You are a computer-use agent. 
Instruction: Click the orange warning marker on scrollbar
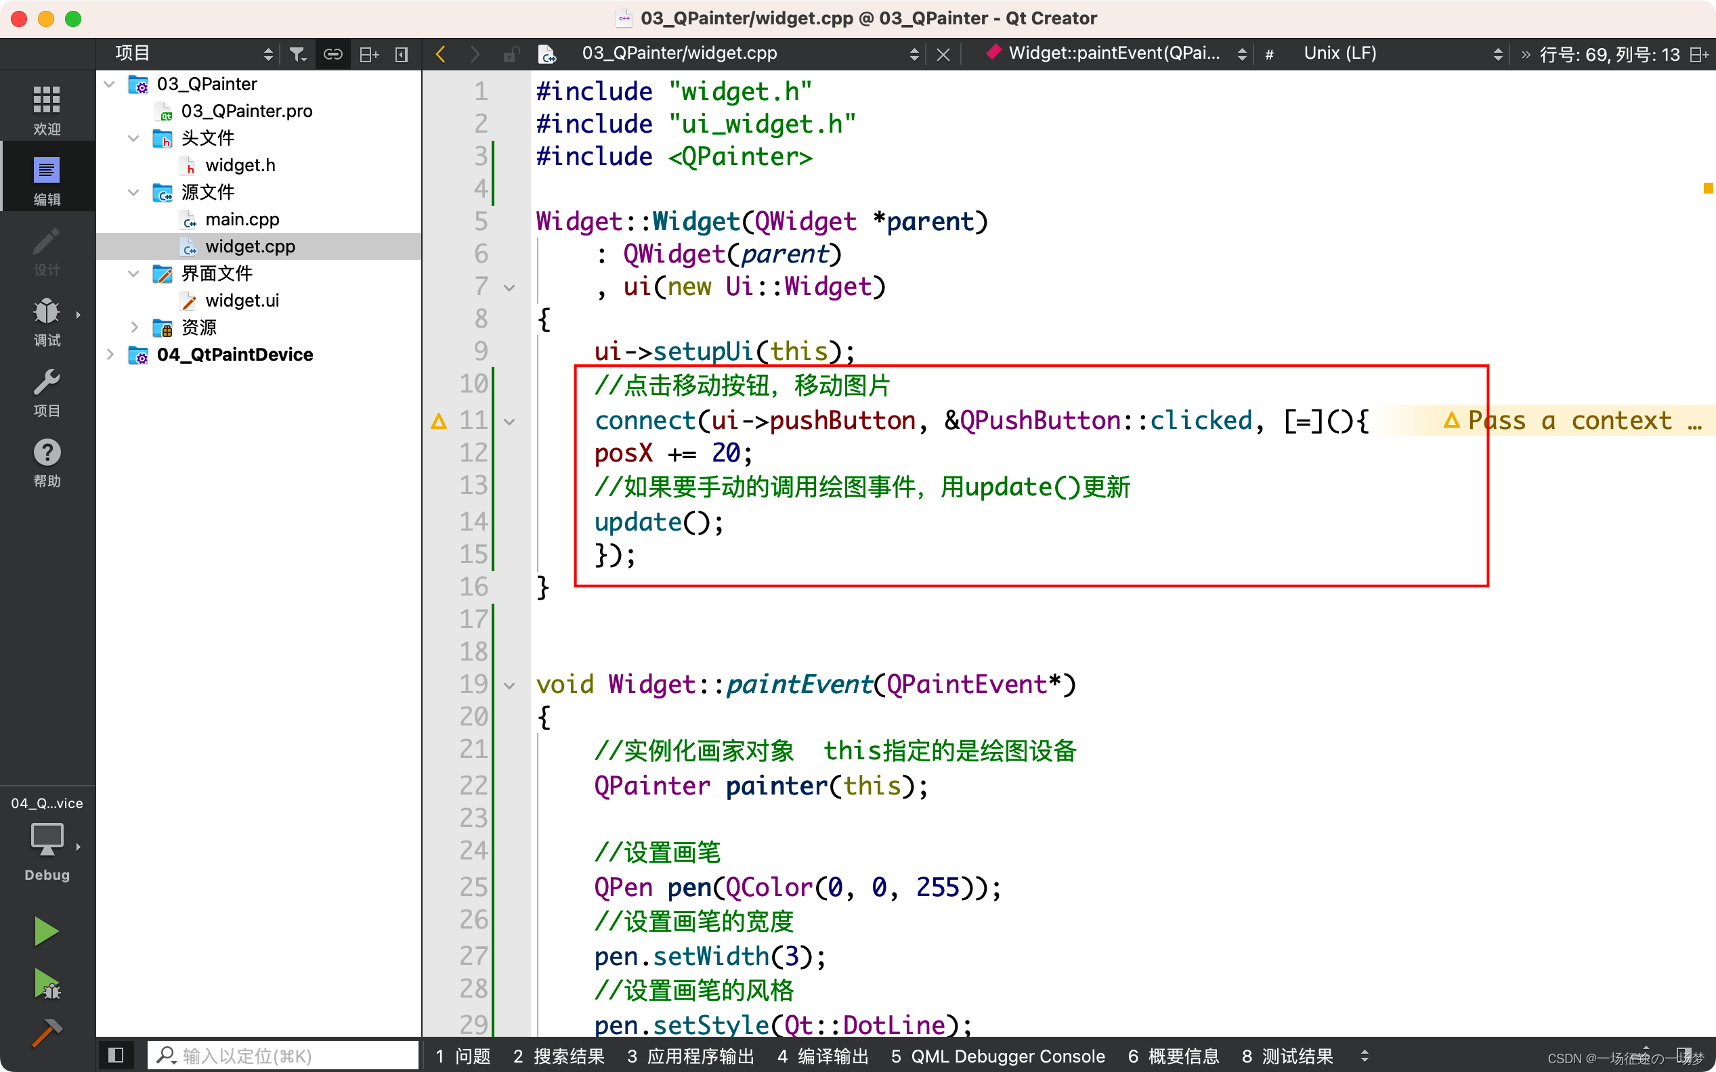[x=1707, y=188]
